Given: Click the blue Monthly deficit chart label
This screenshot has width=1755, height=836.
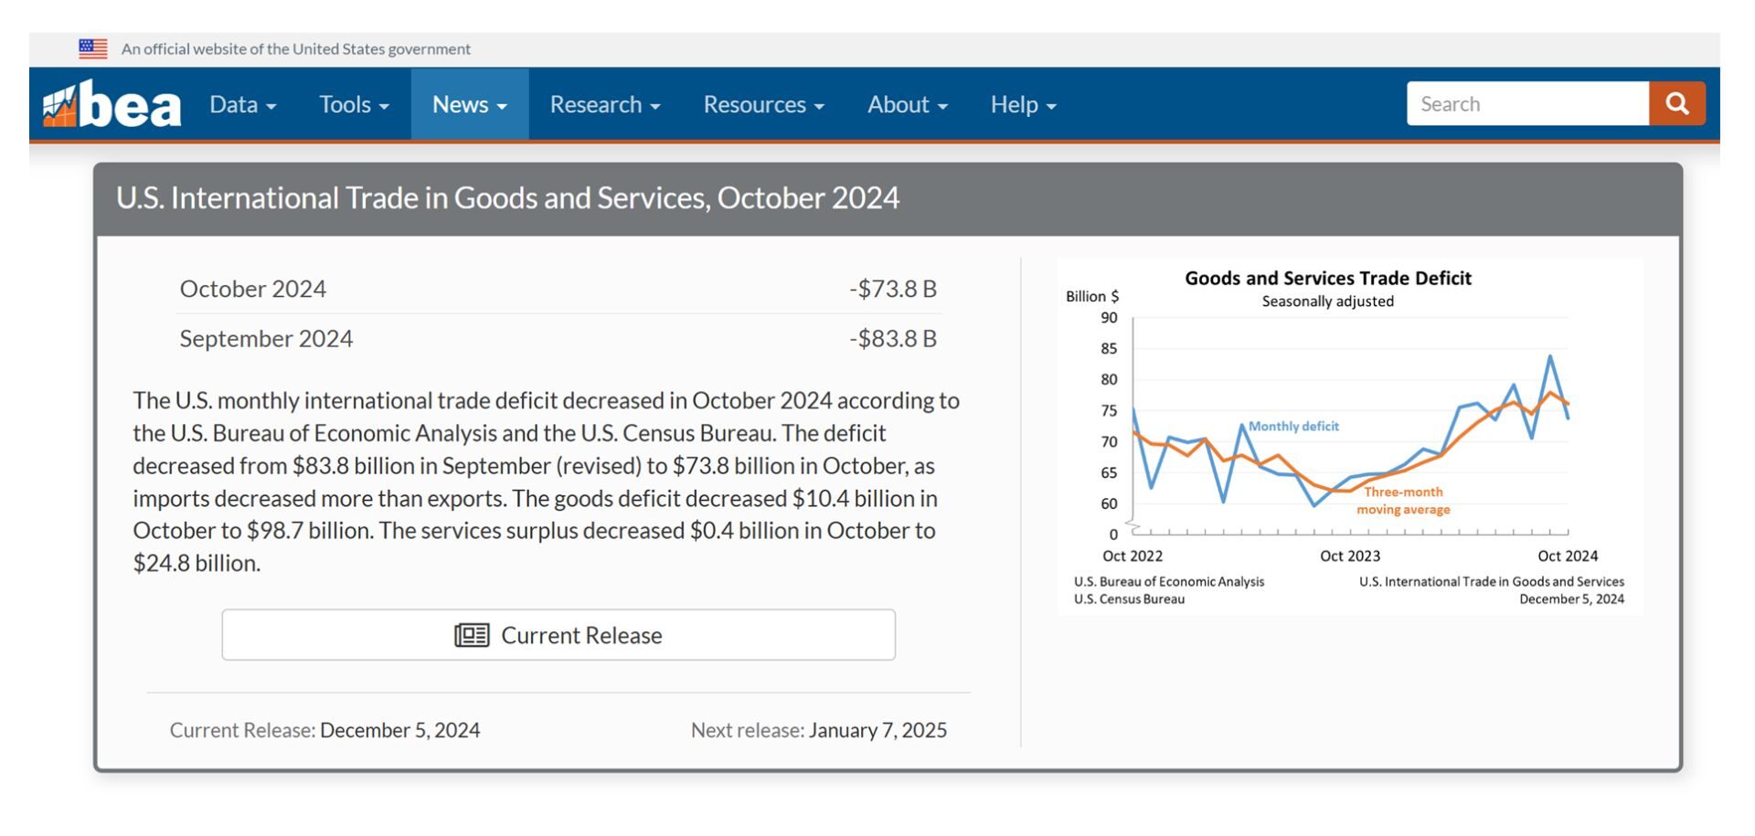Looking at the screenshot, I should coord(1292,427).
